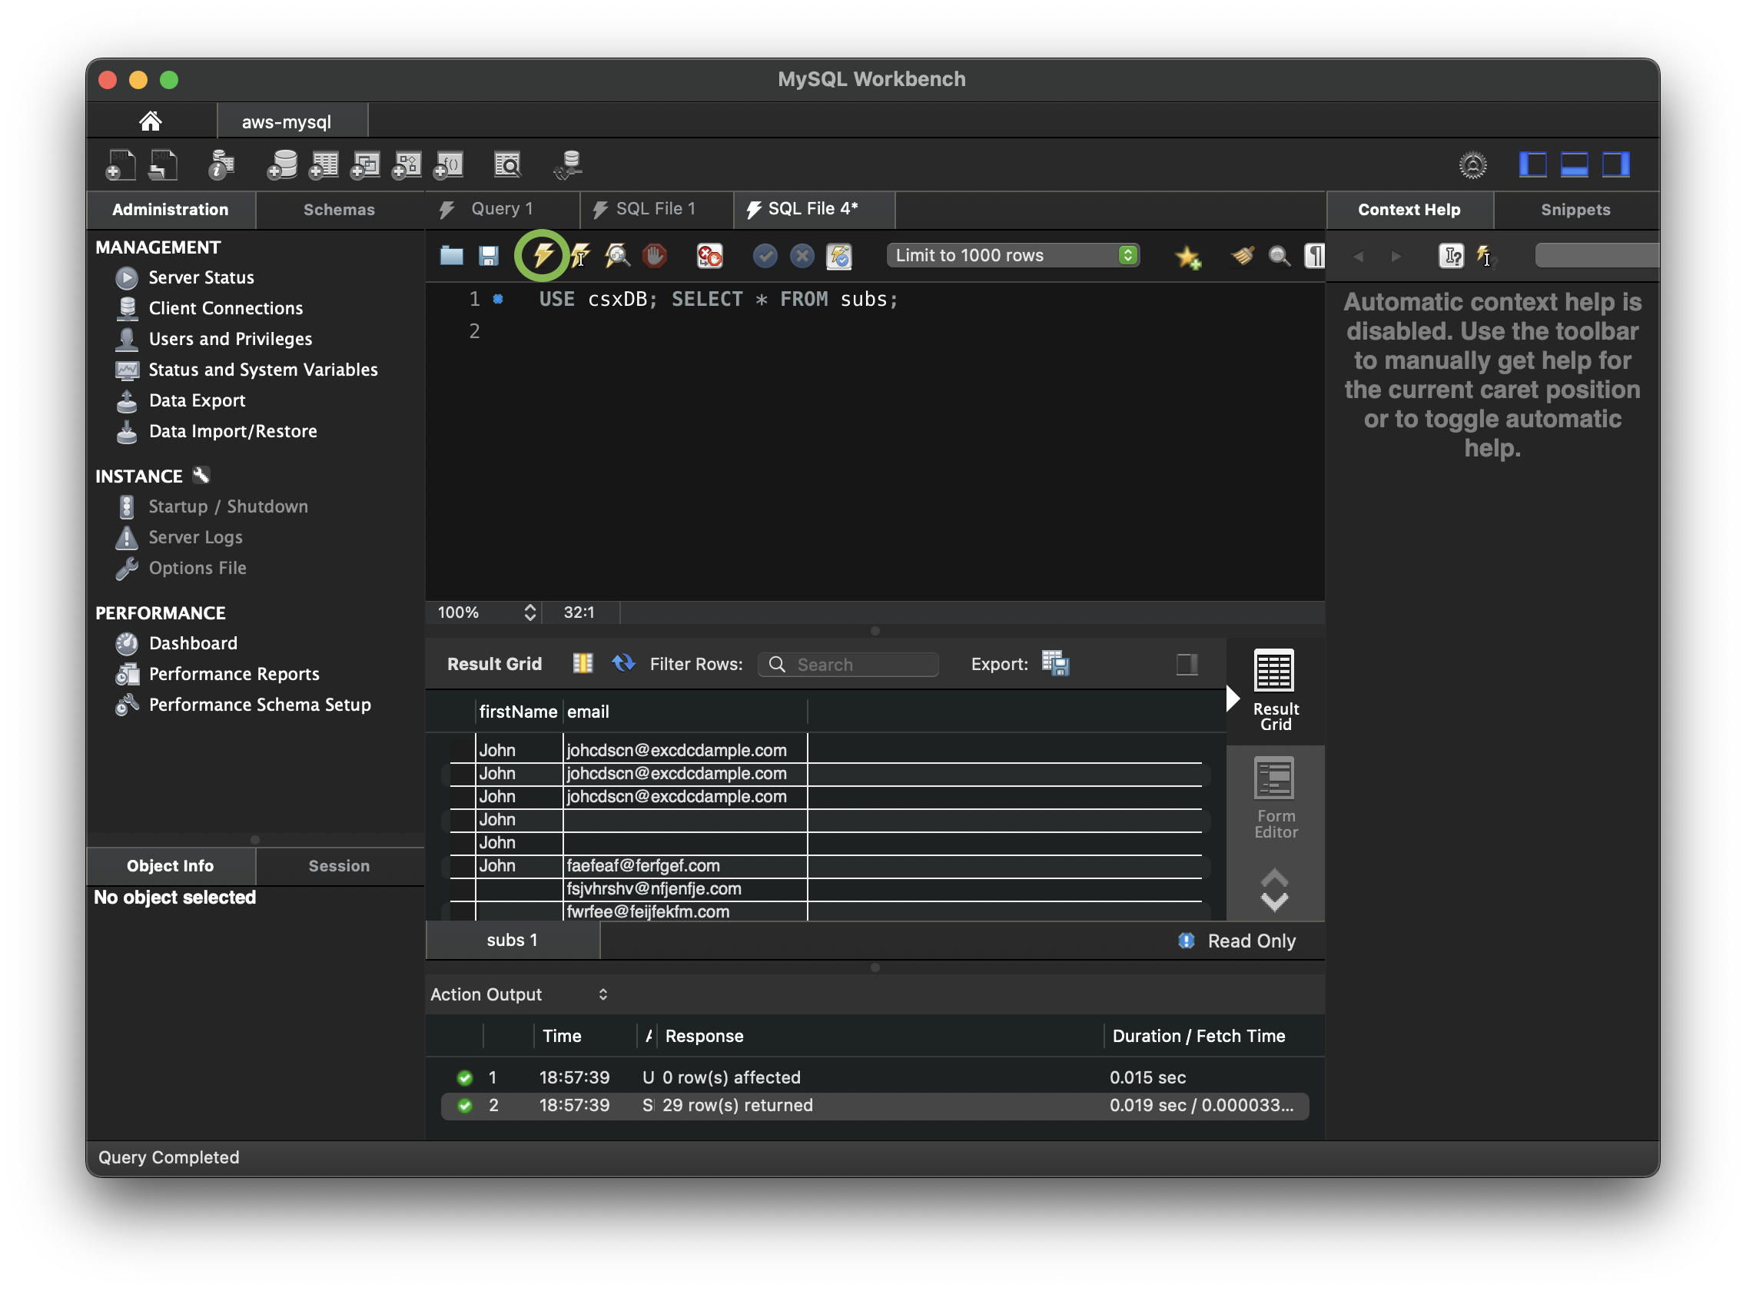Image resolution: width=1746 pixels, height=1291 pixels.
Task: Toggle the bottom output panel visibility
Action: [x=1574, y=165]
